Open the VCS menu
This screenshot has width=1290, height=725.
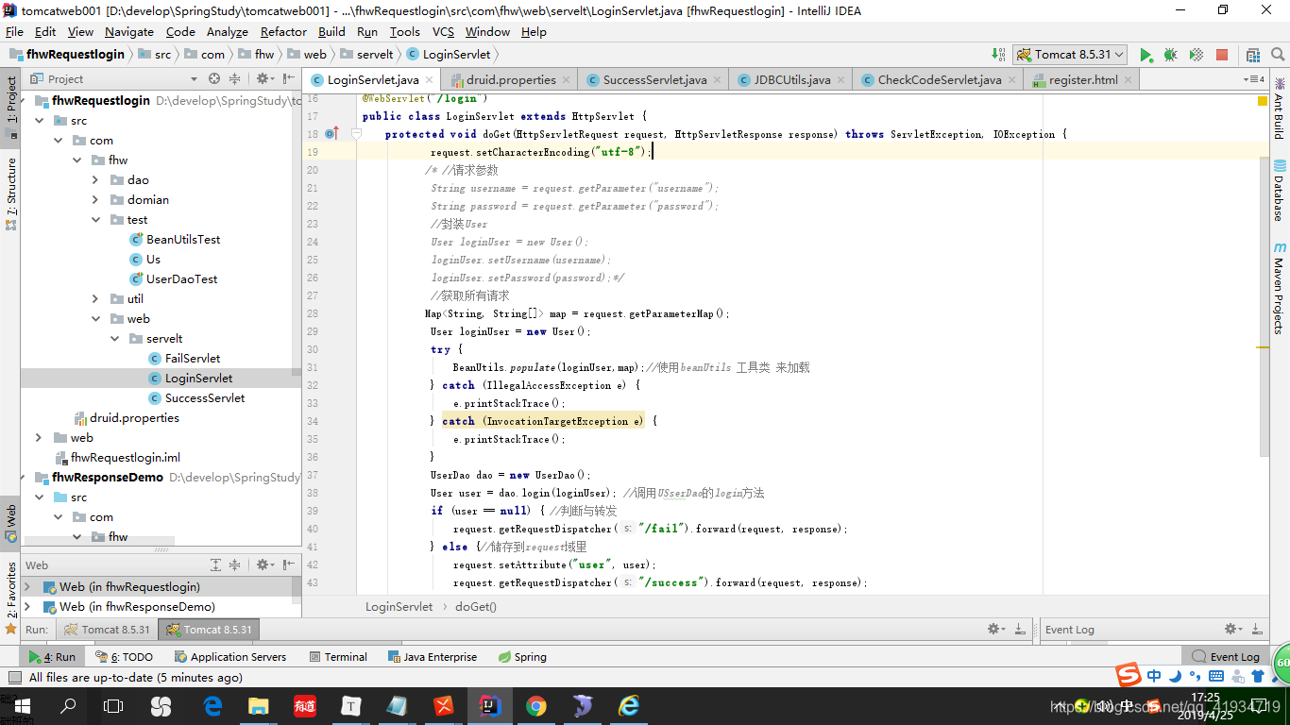tap(443, 31)
